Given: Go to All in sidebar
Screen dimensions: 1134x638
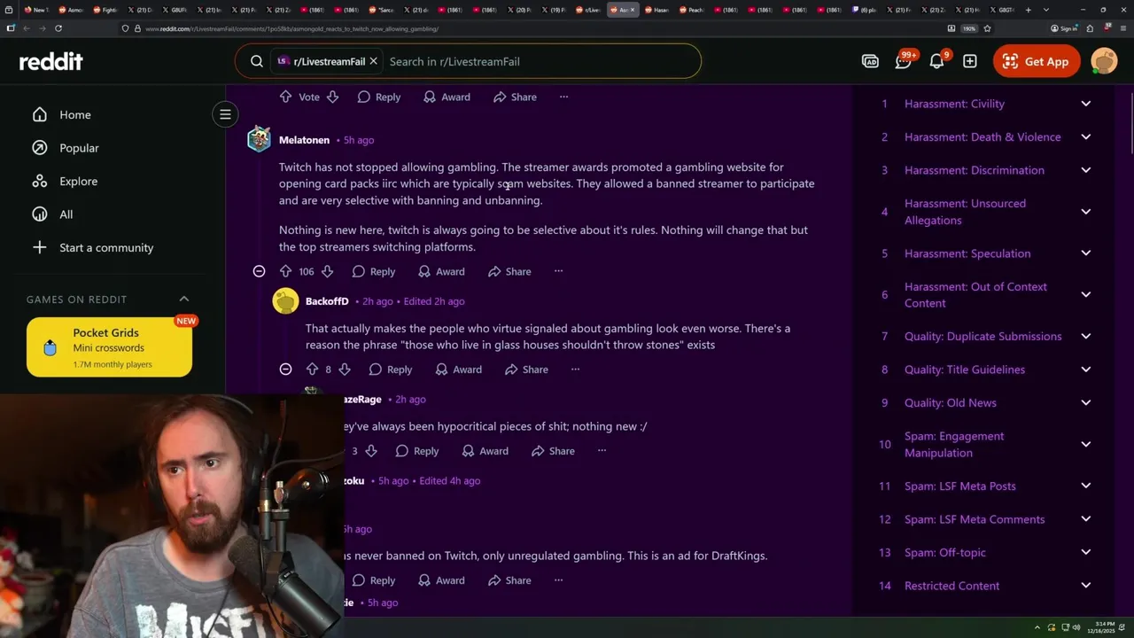Looking at the screenshot, I should coord(66,214).
